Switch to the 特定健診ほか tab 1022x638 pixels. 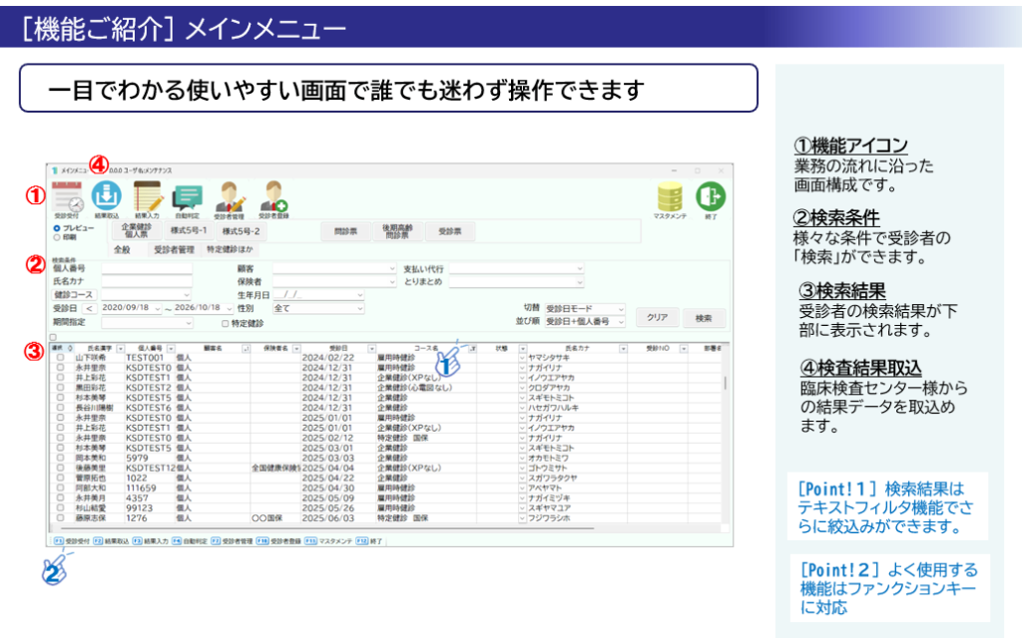click(x=230, y=250)
